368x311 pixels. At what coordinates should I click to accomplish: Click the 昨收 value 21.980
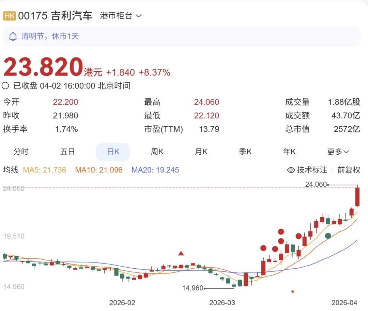coord(65,115)
